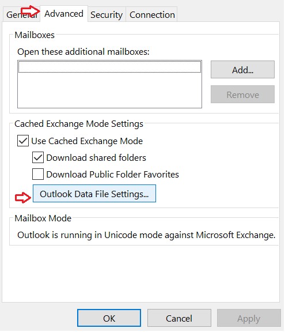Click the red arrow pointing to Advanced tab
285x332 pixels.
[x=30, y=11]
